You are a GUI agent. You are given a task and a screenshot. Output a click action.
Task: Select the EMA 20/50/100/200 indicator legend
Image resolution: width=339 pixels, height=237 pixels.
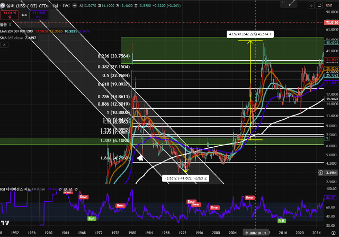[x=16, y=31]
